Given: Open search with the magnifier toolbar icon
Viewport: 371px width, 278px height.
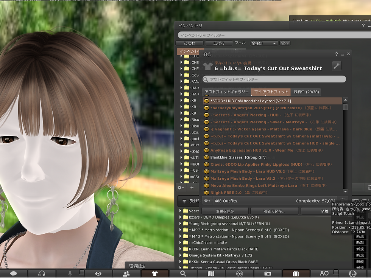Looking at the screenshot, I should (x=183, y=273).
